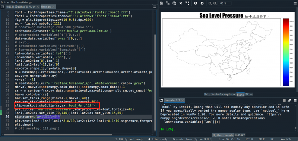
Task: Go to the previous plot
Action: (195, 3)
